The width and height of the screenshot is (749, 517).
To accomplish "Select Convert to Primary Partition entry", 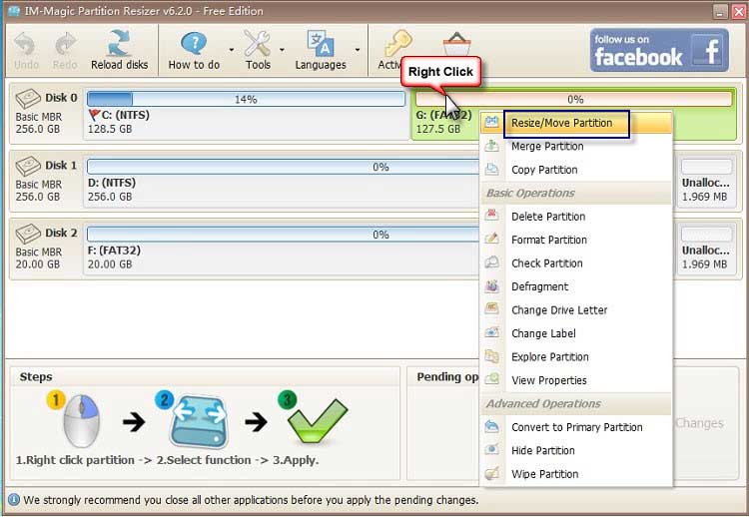I will click(576, 427).
